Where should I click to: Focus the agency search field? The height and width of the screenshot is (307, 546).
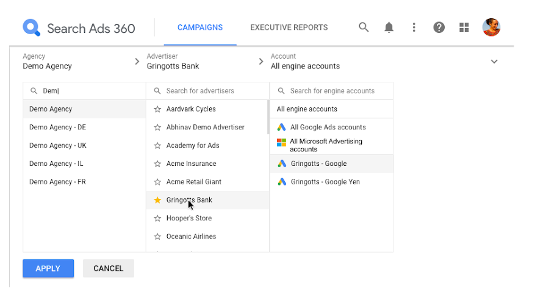click(x=84, y=91)
